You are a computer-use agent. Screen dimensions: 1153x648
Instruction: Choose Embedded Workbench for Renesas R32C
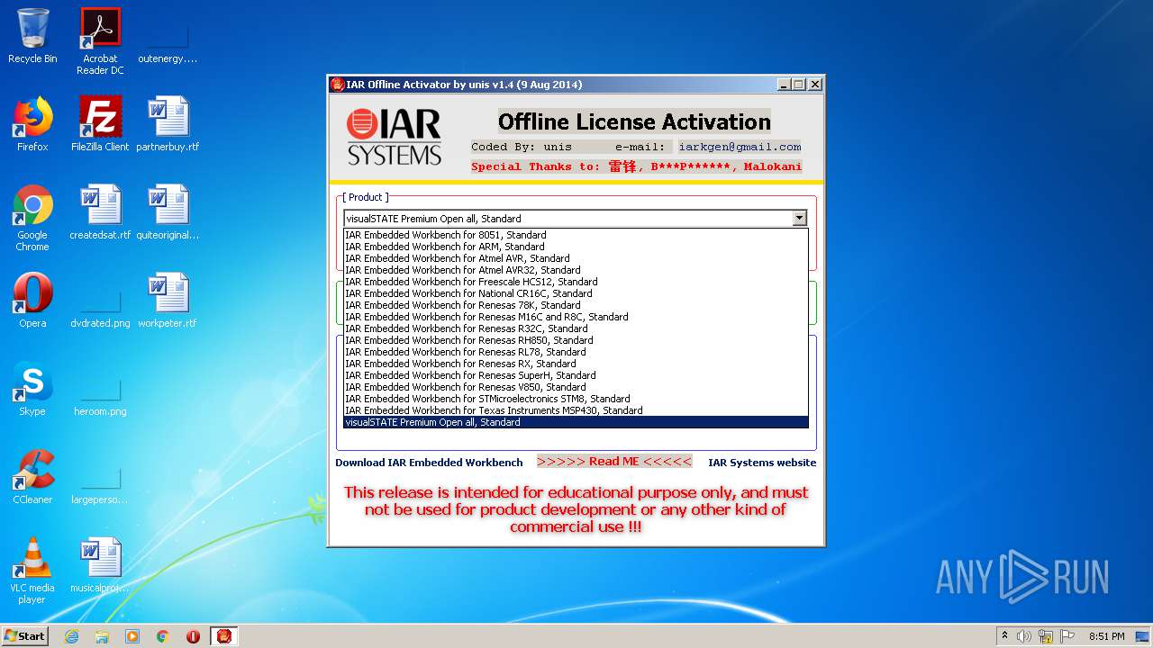pos(576,328)
